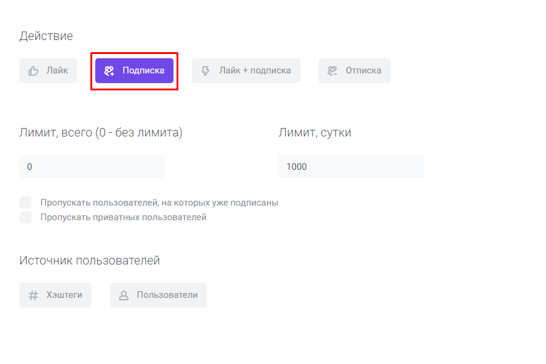The height and width of the screenshot is (364, 546).
Task: Click the follow icon on Подписка
Action: [x=109, y=71]
